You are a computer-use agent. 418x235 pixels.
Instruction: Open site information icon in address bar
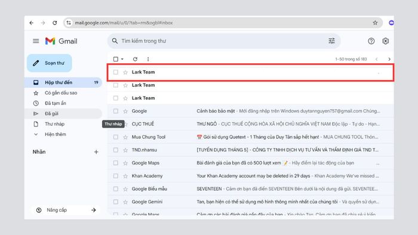pos(69,23)
